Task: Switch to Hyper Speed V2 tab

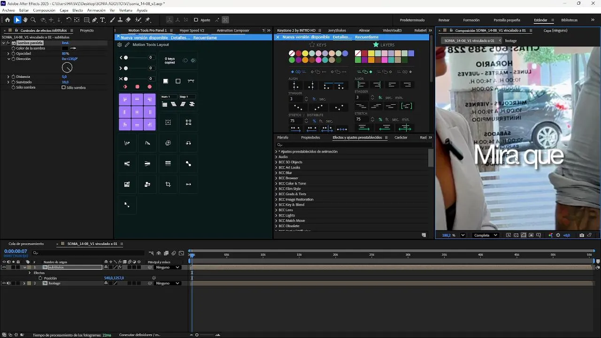Action: (x=192, y=31)
